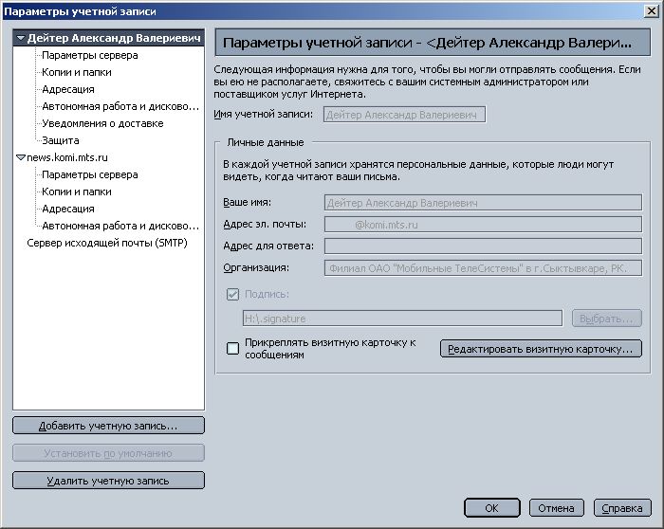Screen dimensions: 664x529
Task: Confirm the dialog with OK
Action: [x=491, y=508]
